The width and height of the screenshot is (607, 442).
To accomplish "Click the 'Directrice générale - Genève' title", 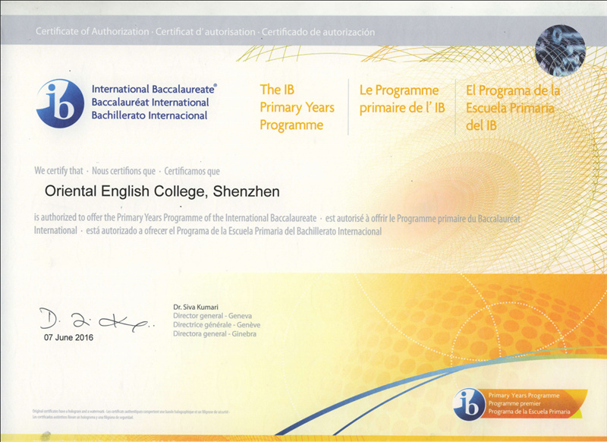I will (217, 324).
